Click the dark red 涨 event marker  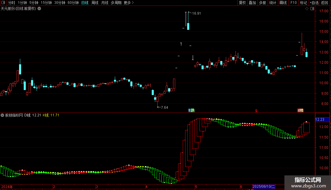(x=299, y=110)
